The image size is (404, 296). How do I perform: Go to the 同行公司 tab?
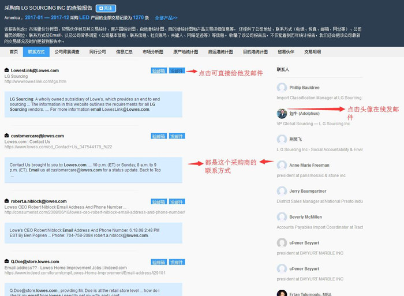pos(98,52)
